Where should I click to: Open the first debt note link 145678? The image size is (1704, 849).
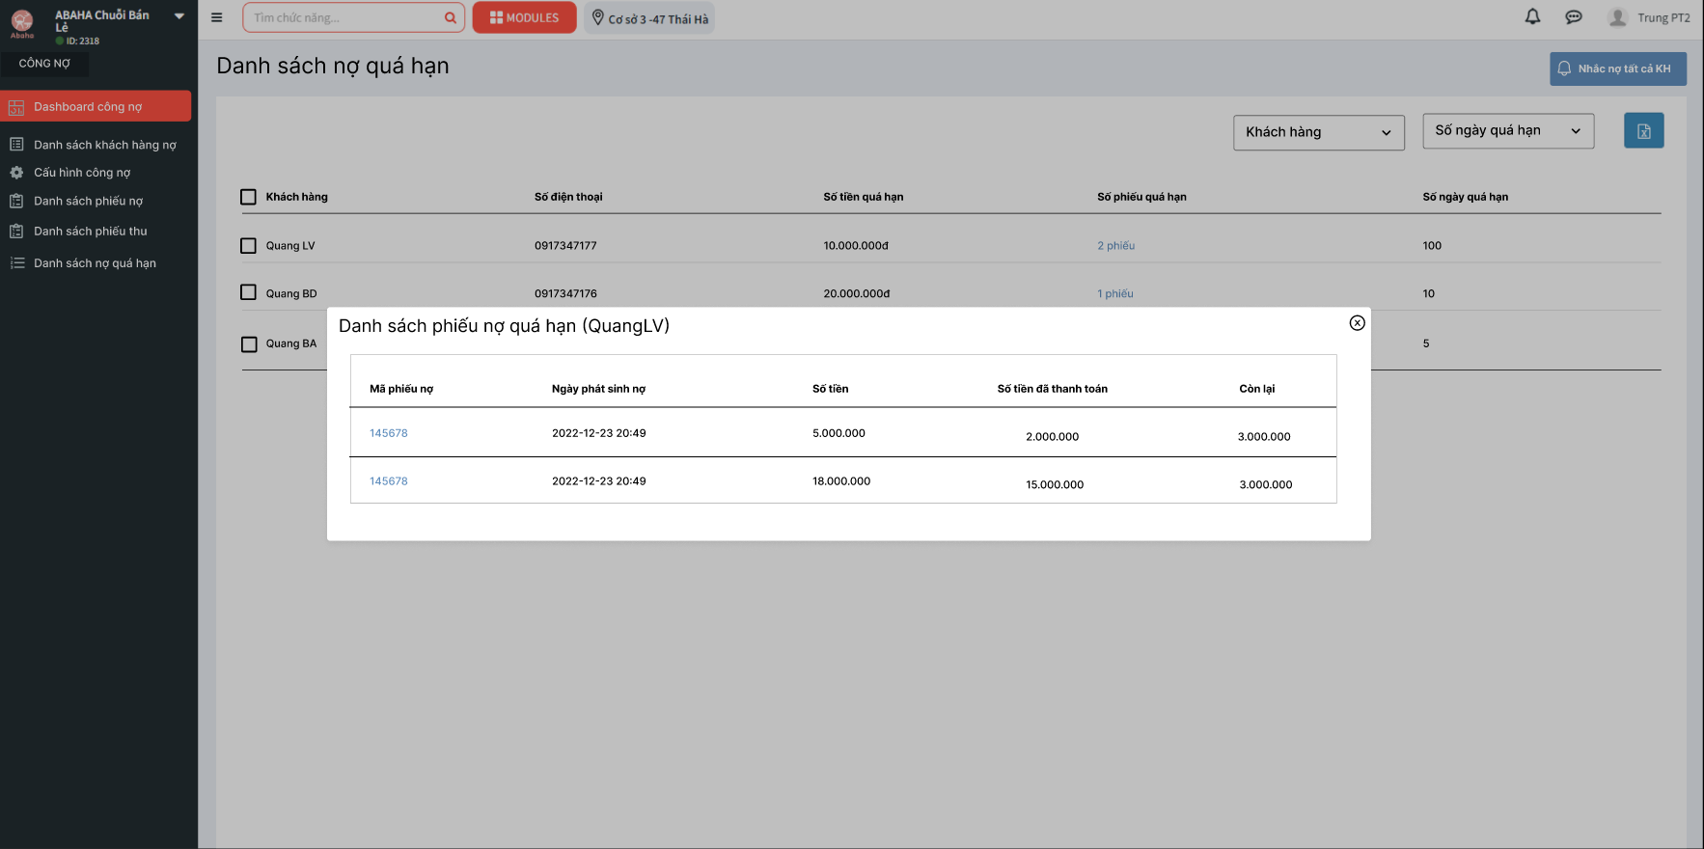pyautogui.click(x=388, y=433)
